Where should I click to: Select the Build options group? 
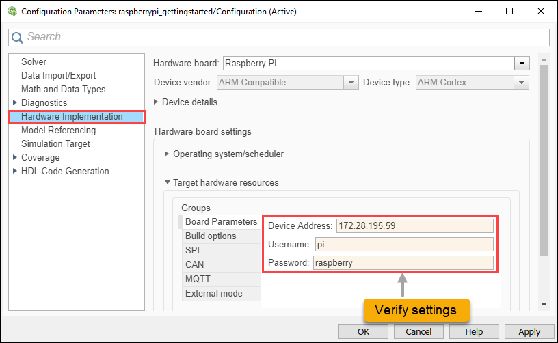211,236
